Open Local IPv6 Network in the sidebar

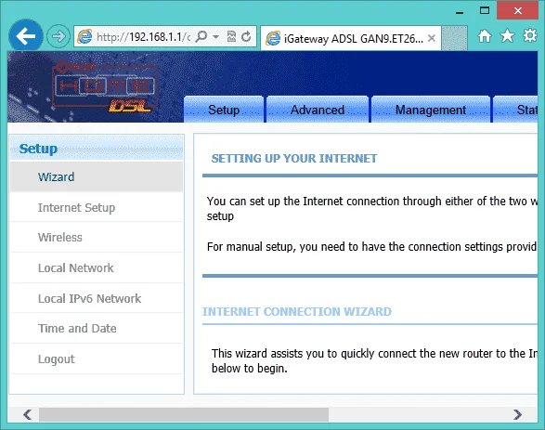coord(97,299)
